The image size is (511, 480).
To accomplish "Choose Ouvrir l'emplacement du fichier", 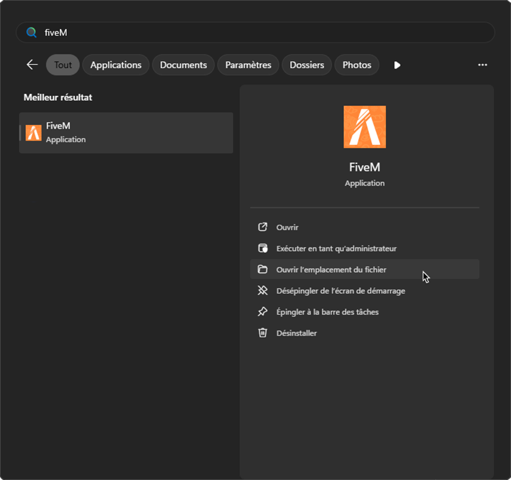I will (x=331, y=270).
